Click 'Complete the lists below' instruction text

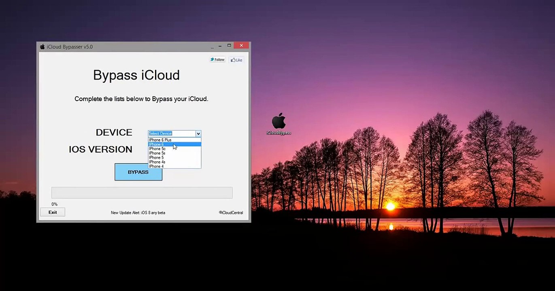tap(141, 99)
